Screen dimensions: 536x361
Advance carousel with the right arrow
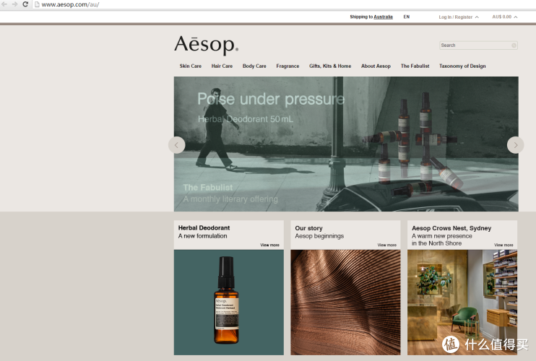pos(515,145)
